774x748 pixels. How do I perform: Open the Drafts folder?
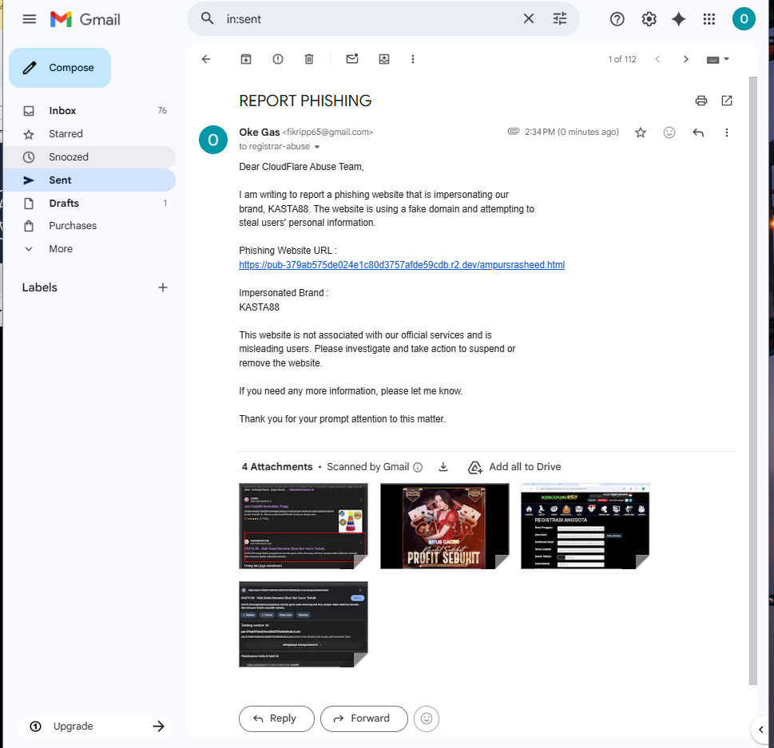(x=89, y=203)
